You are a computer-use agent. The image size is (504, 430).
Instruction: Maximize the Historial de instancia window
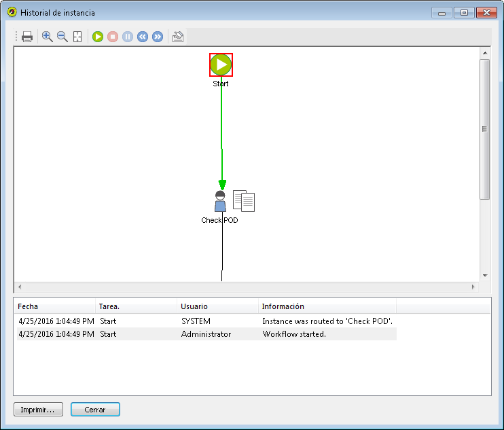coord(464,13)
